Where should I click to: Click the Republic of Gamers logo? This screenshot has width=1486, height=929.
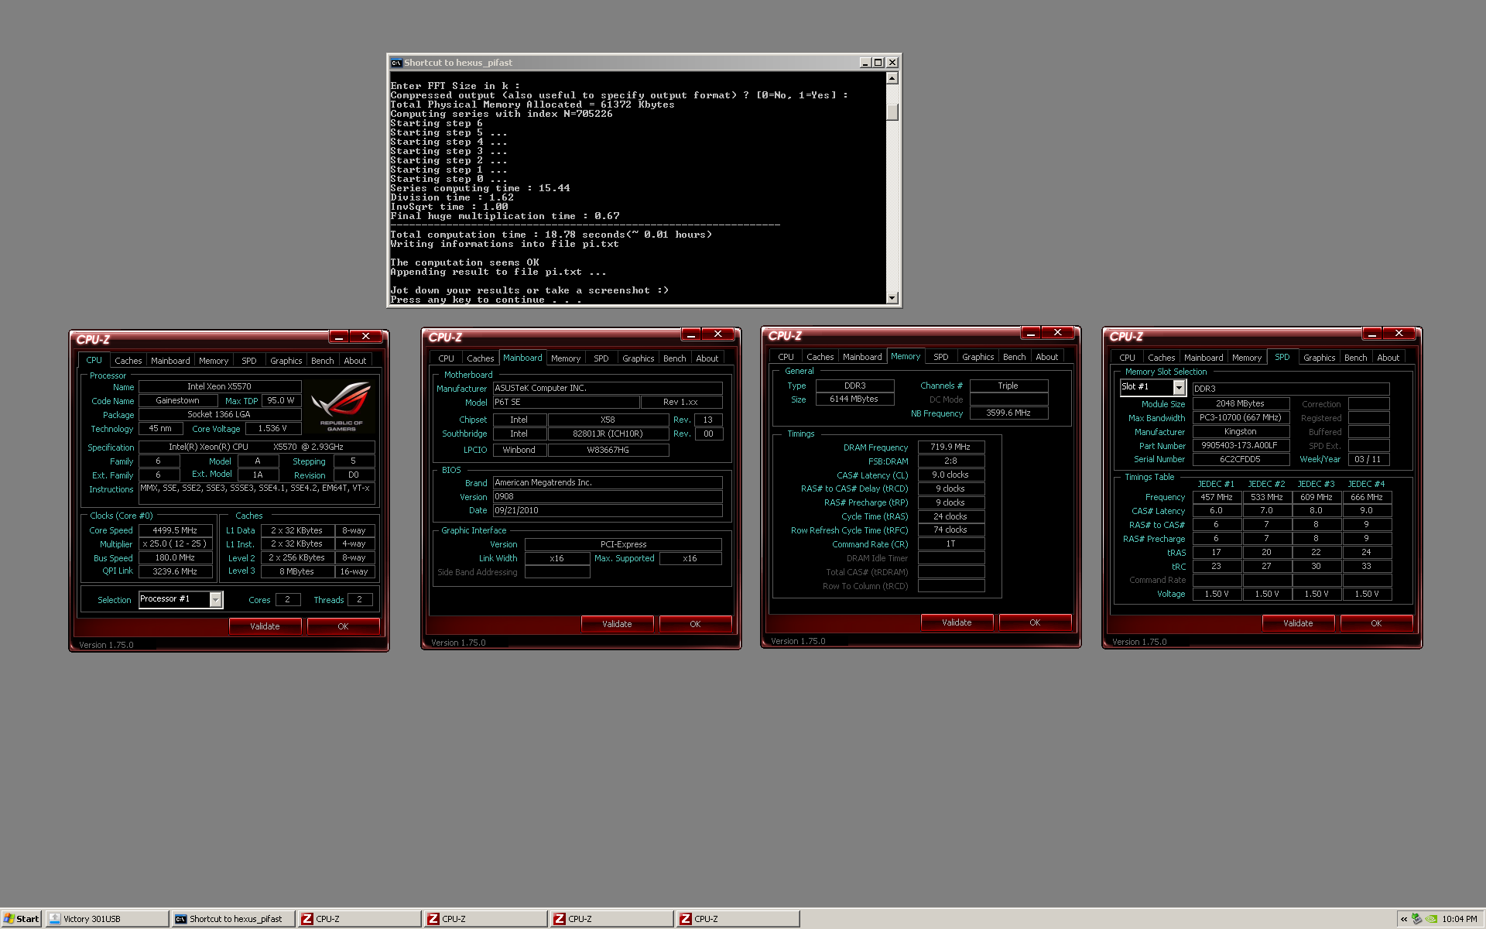coord(341,406)
